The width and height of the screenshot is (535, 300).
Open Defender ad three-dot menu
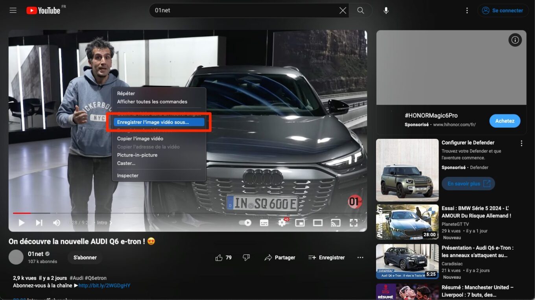(522, 144)
